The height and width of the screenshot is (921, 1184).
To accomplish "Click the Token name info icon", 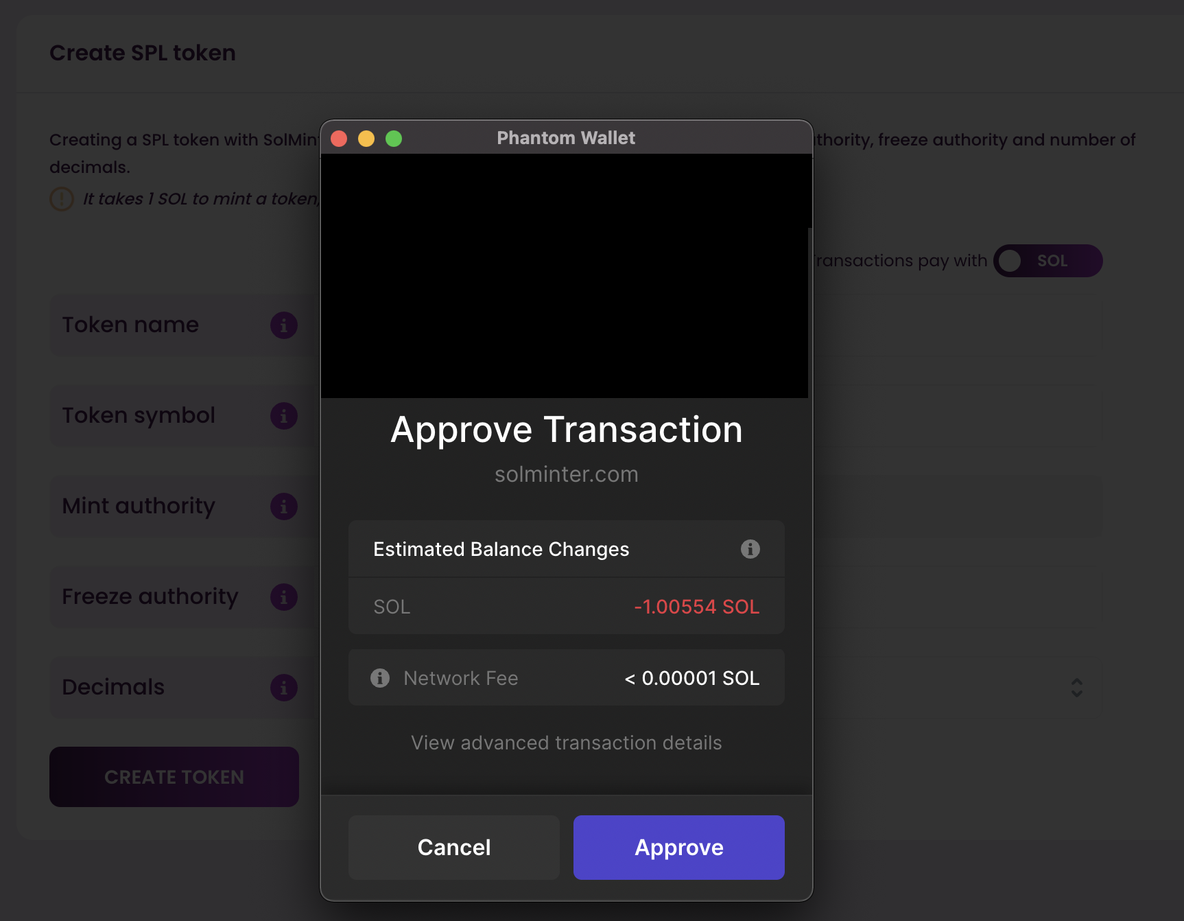I will [284, 325].
